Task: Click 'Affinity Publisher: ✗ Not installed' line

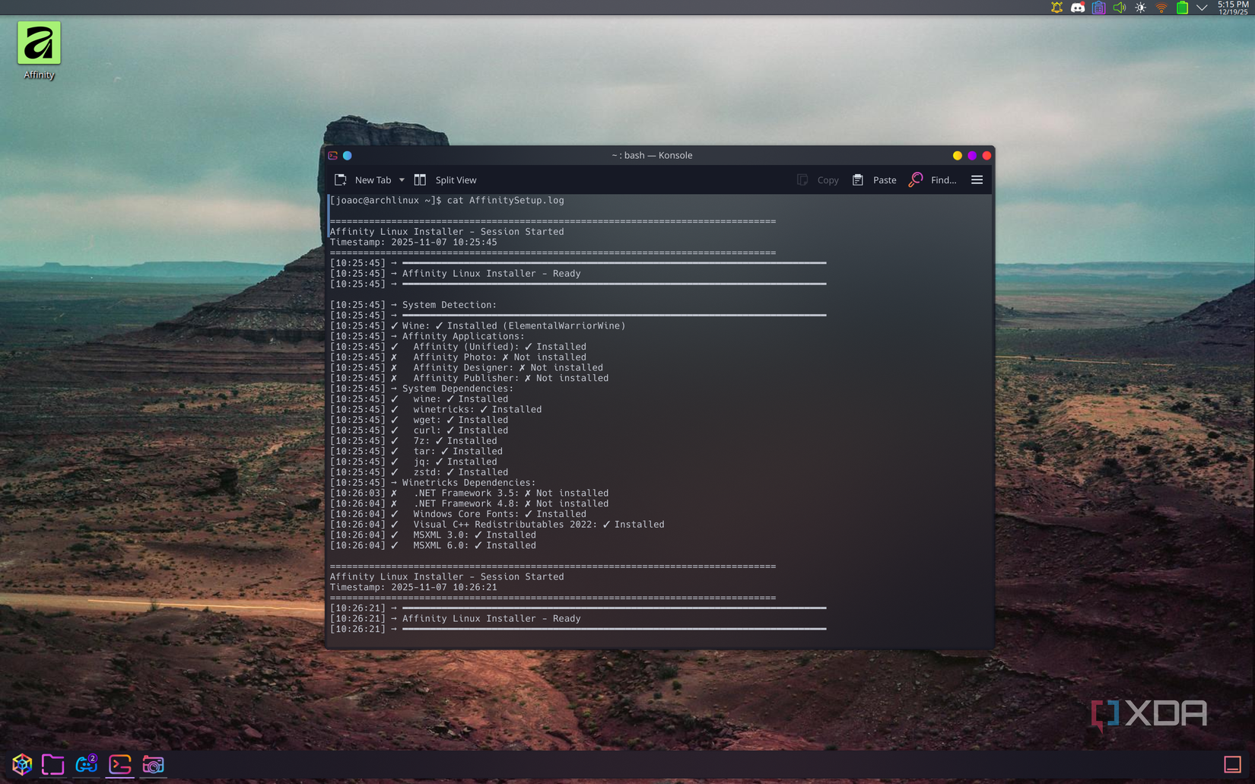Action: tap(469, 378)
